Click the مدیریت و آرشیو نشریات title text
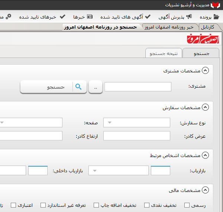The width and height of the screenshot is (223, 212). pos(187,5)
